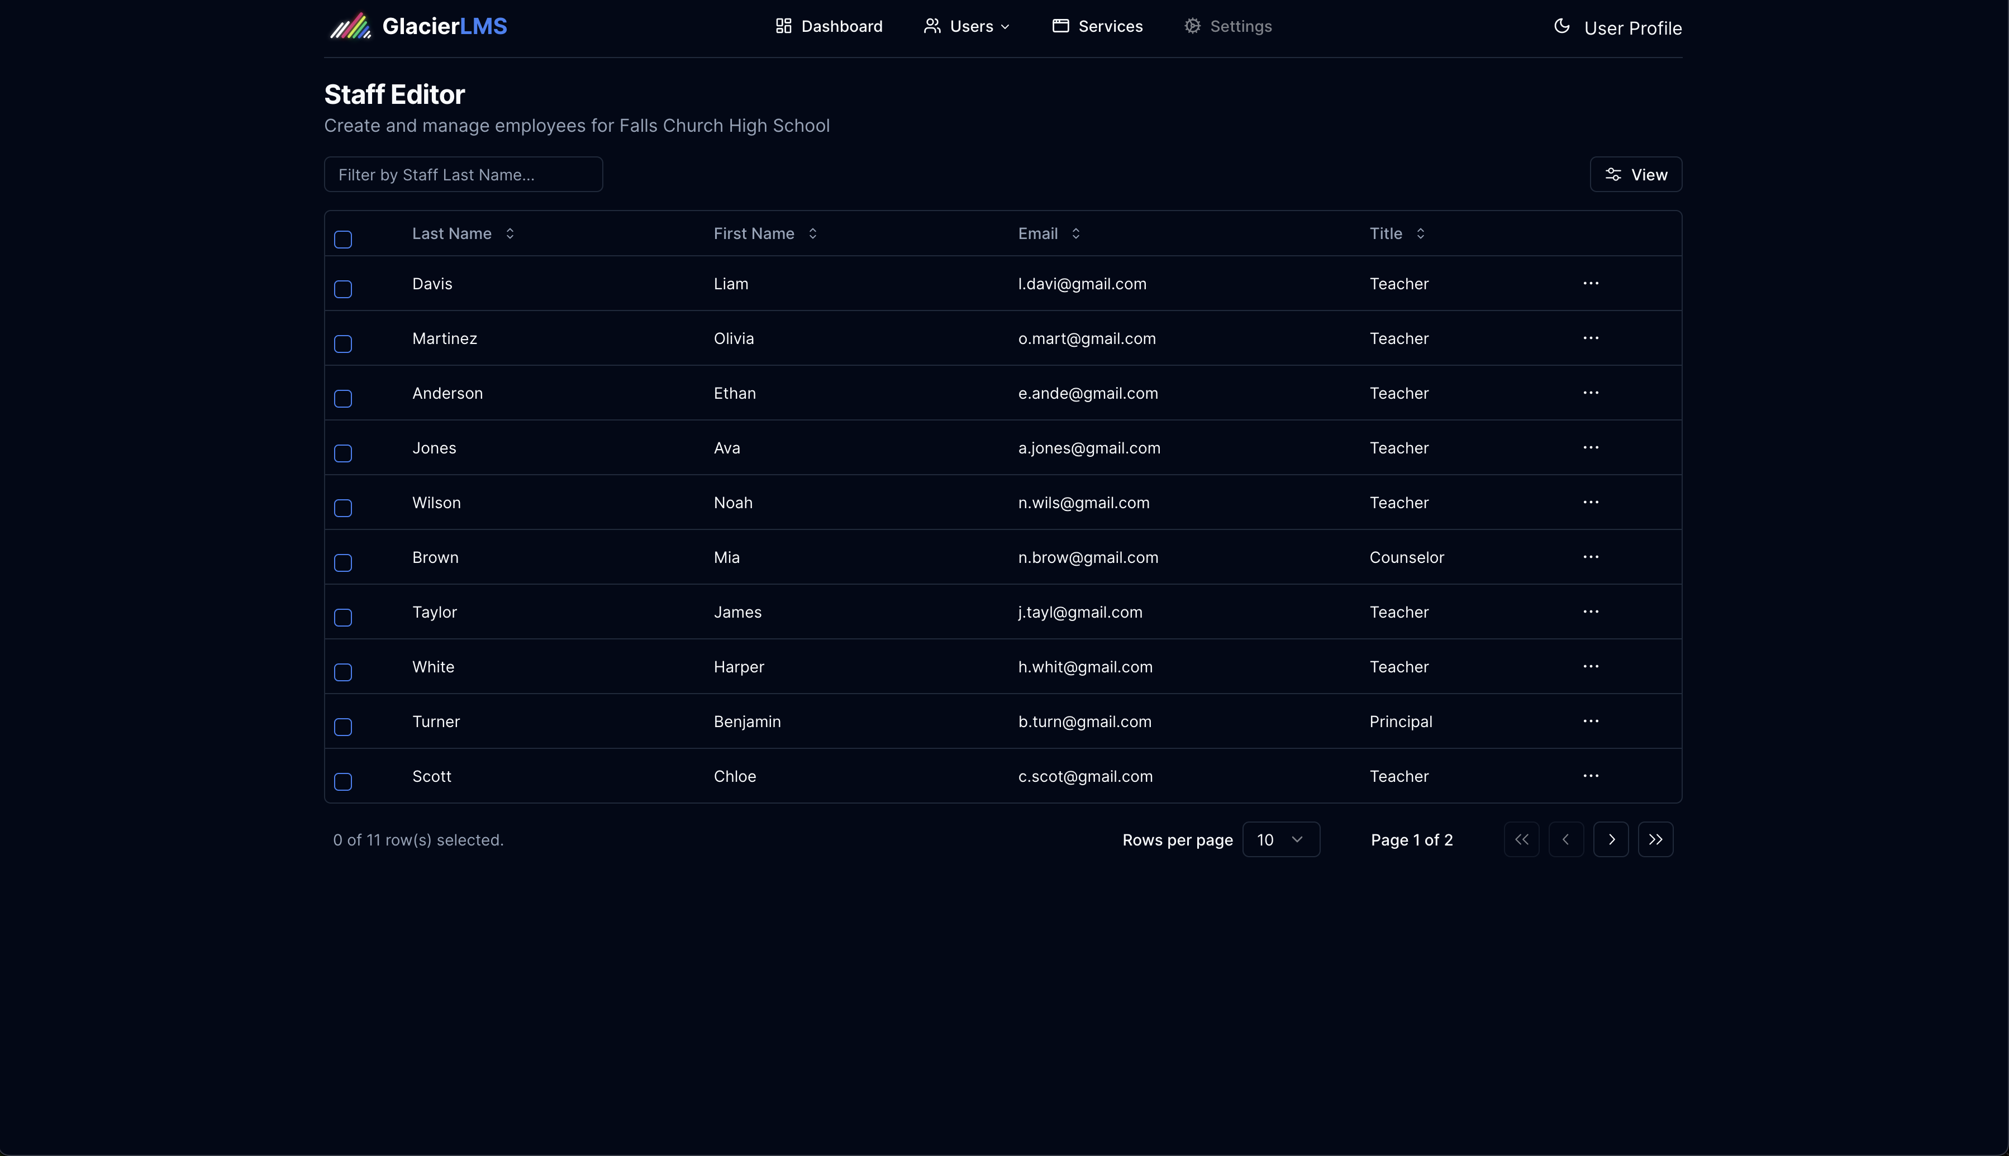Sort by Last Name column
Screen dimensions: 2009x1156
tap(463, 233)
